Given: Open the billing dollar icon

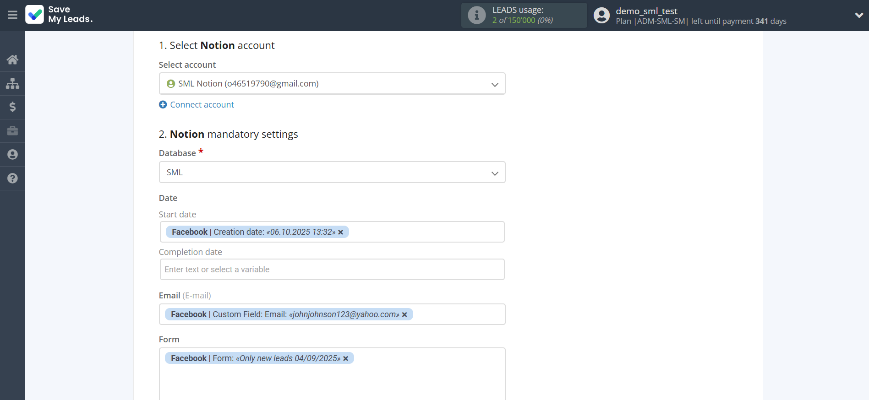Looking at the screenshot, I should coord(12,107).
